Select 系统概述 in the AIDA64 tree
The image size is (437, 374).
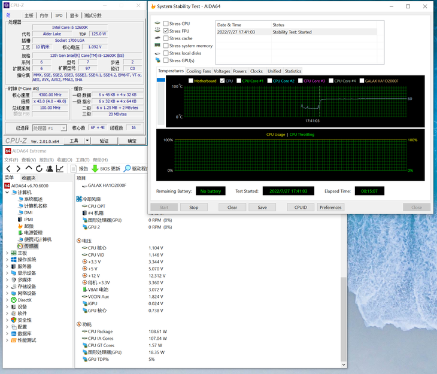click(x=30, y=199)
